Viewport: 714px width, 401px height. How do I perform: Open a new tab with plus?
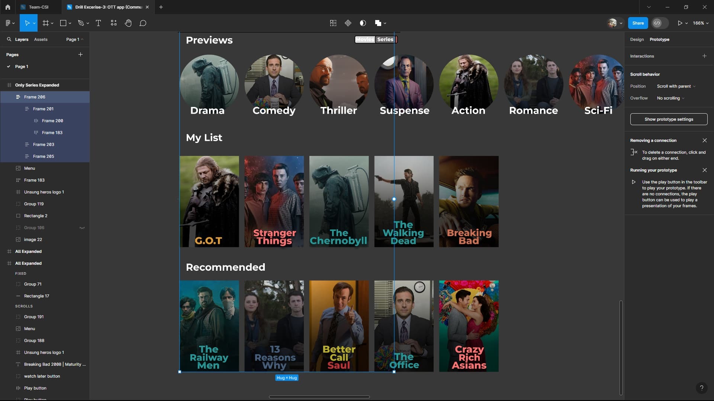coord(161,7)
